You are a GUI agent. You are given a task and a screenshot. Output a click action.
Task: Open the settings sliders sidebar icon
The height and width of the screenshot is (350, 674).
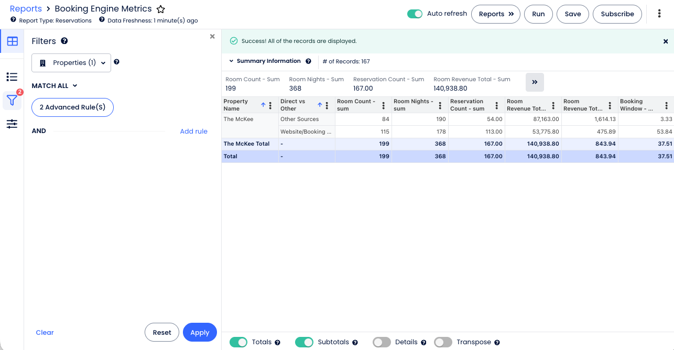(x=12, y=124)
